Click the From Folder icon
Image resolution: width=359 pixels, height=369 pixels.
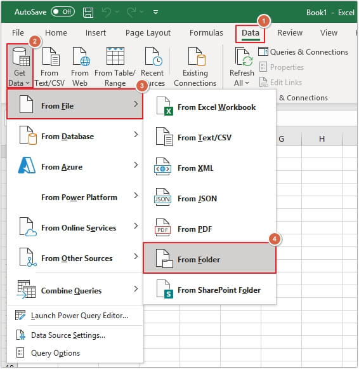(x=164, y=258)
